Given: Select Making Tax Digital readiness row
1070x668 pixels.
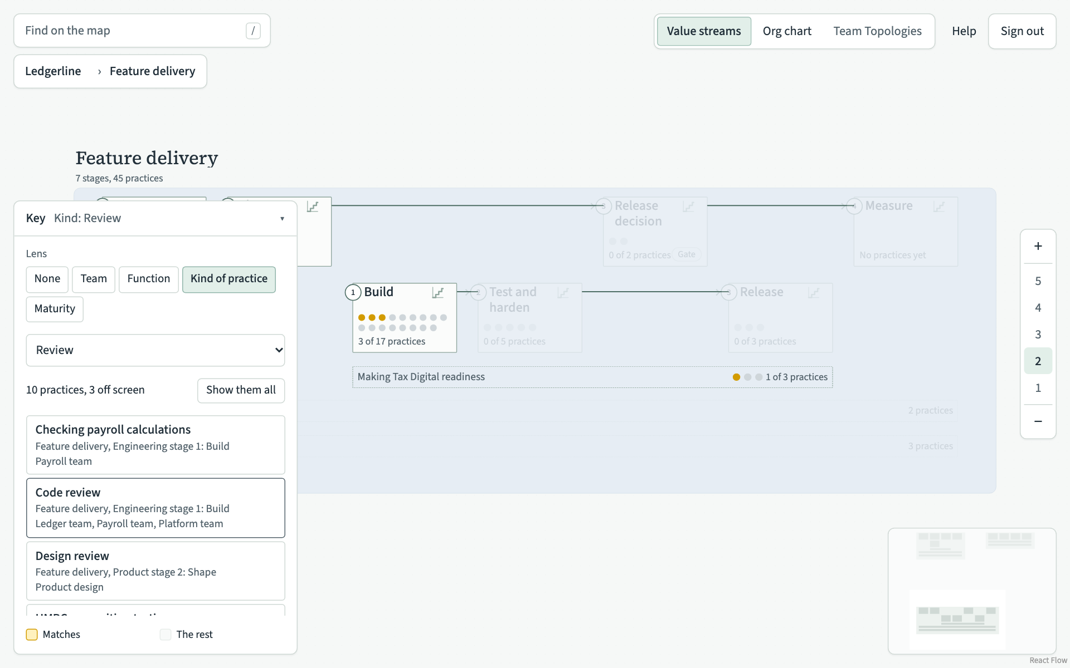Looking at the screenshot, I should pyautogui.click(x=592, y=377).
